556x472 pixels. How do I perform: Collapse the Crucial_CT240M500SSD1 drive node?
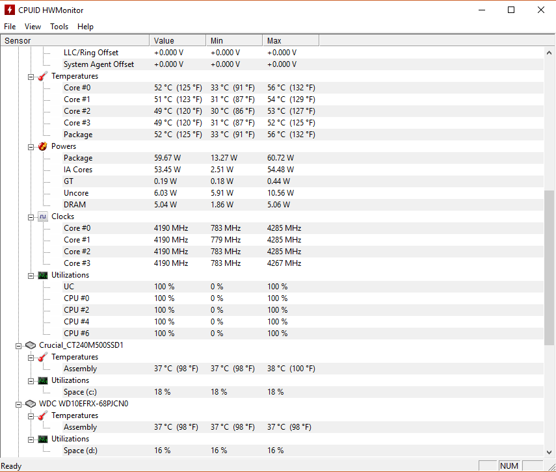click(x=18, y=346)
